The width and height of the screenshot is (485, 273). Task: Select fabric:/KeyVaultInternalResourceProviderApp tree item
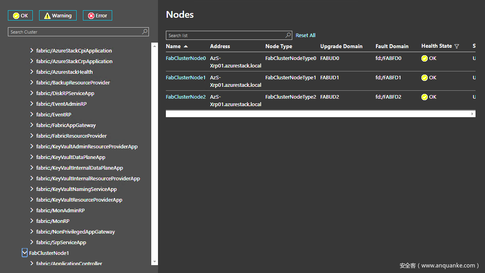tap(88, 178)
